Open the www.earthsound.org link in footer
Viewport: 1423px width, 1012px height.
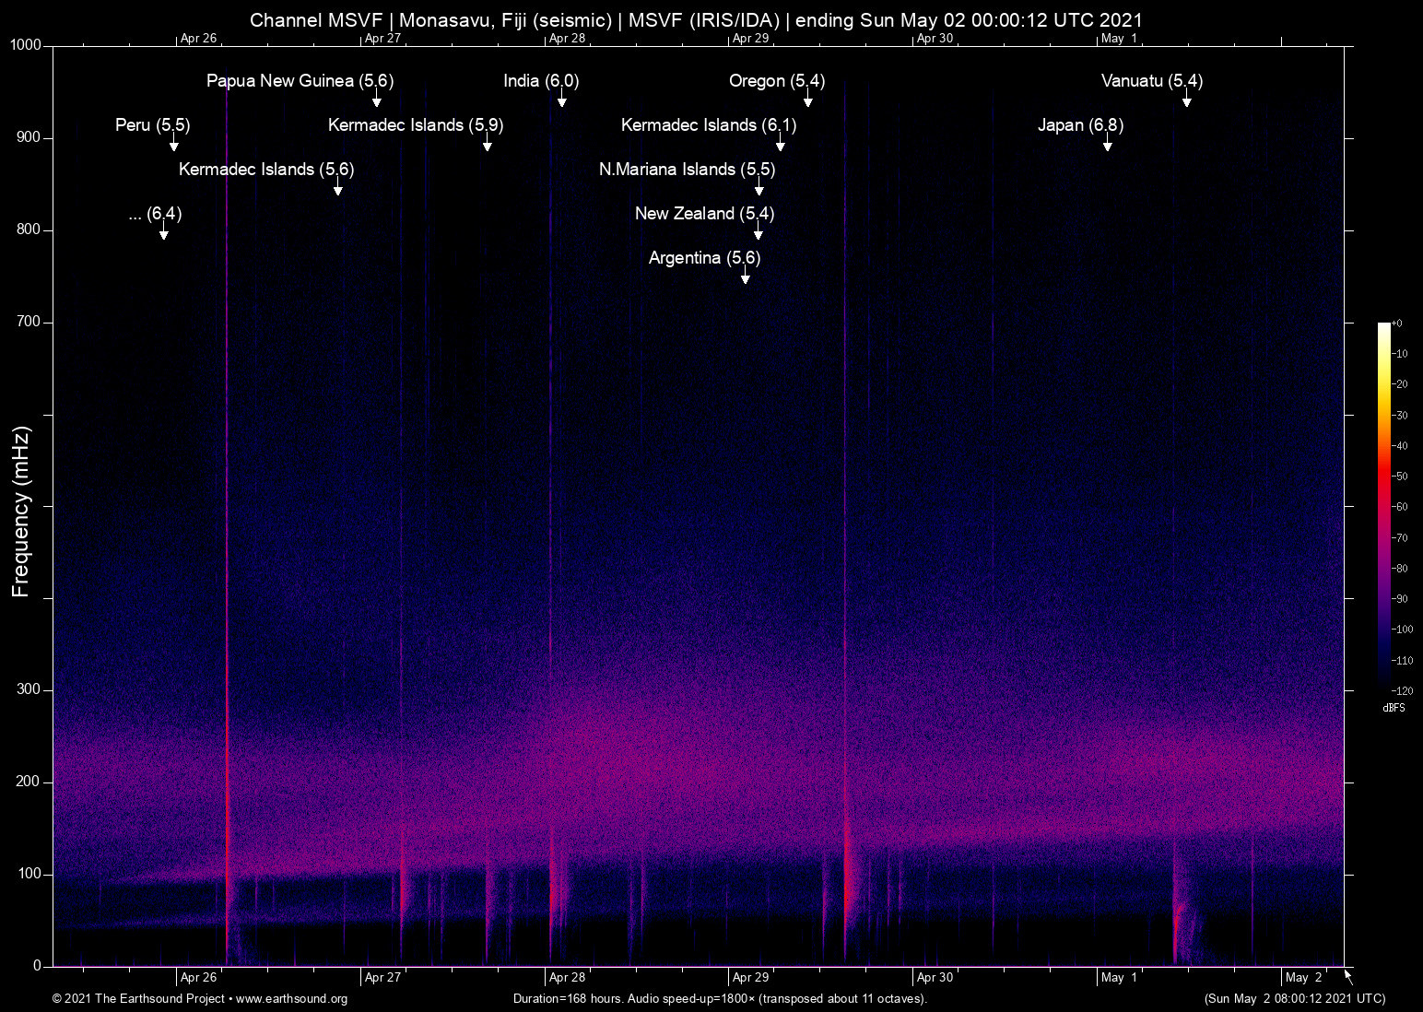pos(291,999)
